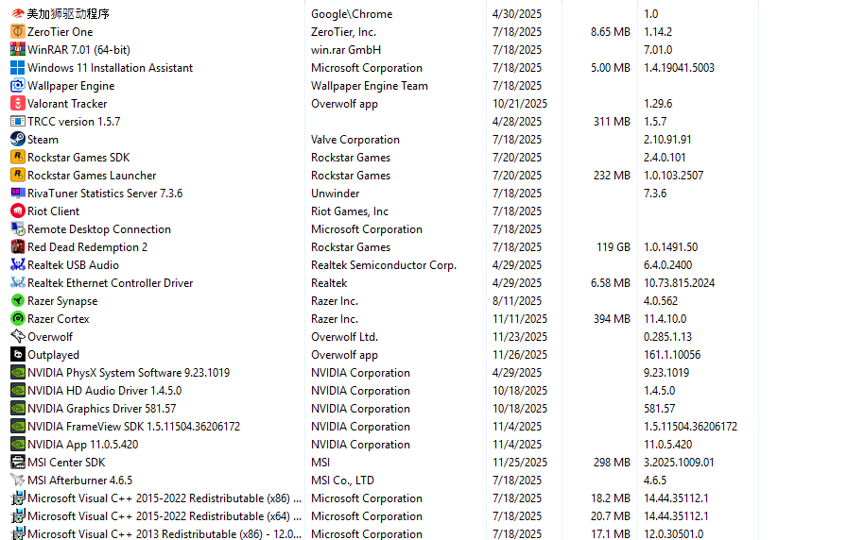Click version '2.4.0.101' of Rockstar SDK

[x=665, y=157]
